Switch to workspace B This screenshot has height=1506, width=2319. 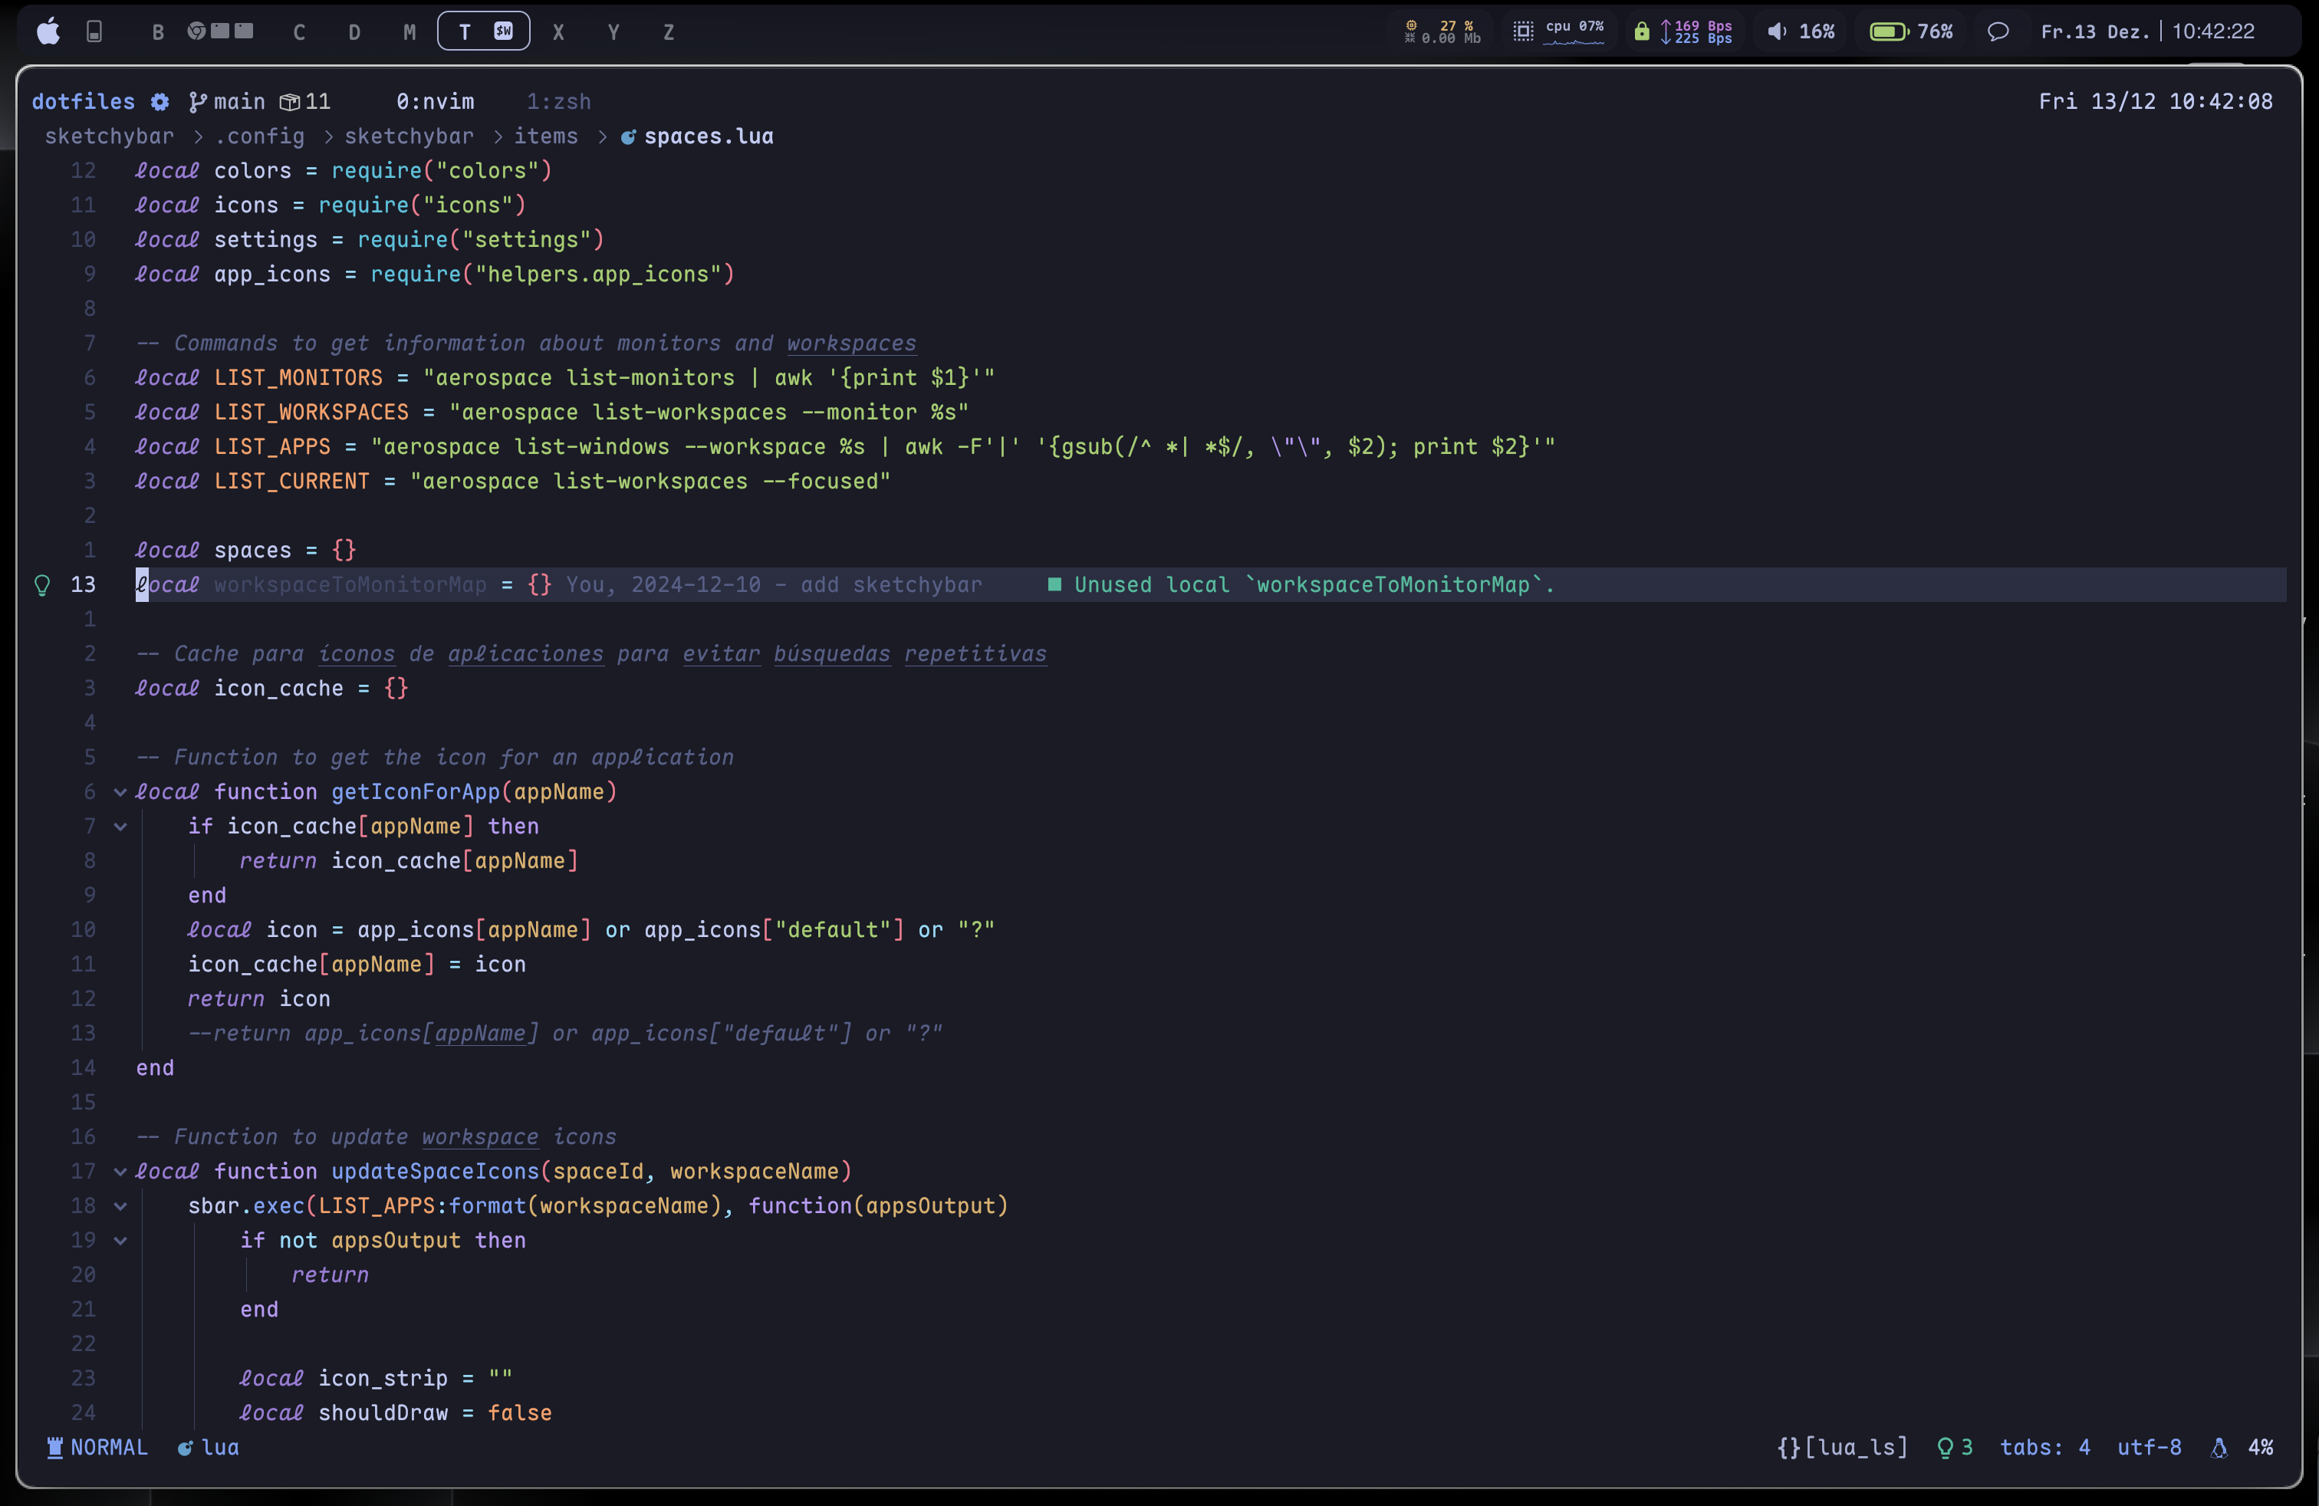click(158, 32)
